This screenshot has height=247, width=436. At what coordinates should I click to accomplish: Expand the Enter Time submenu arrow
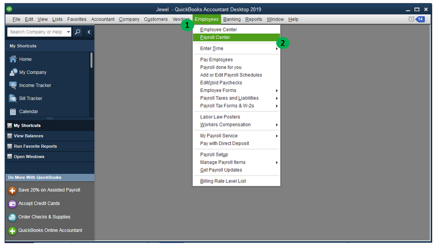pos(277,48)
